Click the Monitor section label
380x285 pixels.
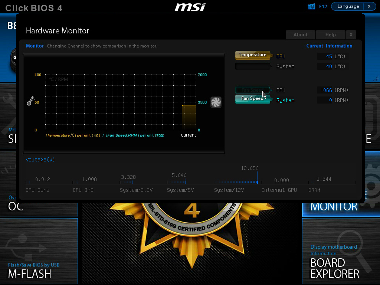pyautogui.click(x=35, y=46)
